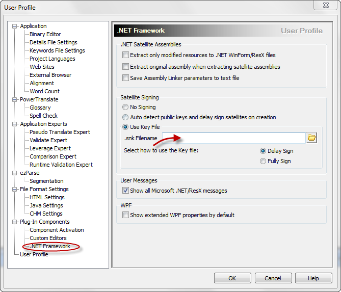Select Runtime Validation Expert
This screenshot has width=341, height=292.
[x=61, y=165]
